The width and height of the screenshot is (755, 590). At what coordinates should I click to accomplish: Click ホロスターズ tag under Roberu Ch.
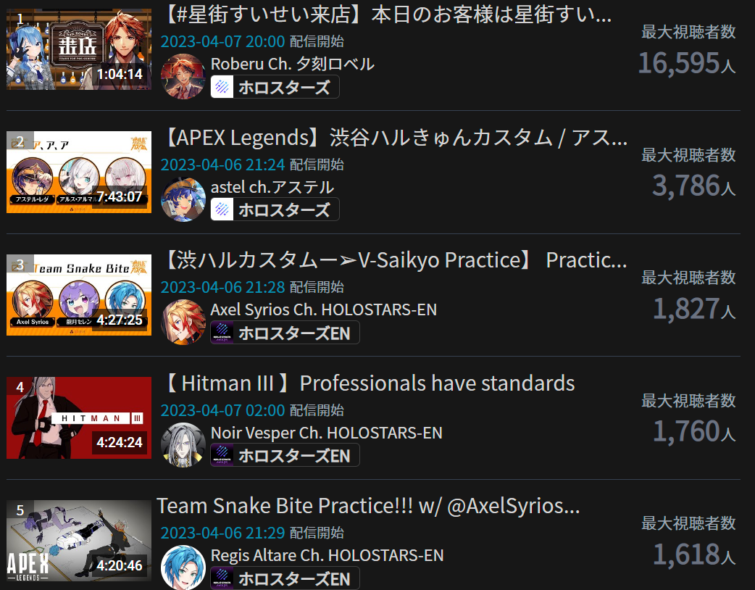(x=275, y=87)
